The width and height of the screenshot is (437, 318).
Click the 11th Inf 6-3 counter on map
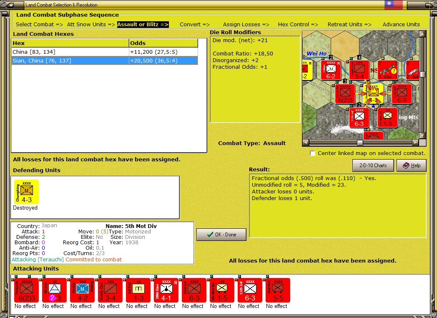coord(359,118)
